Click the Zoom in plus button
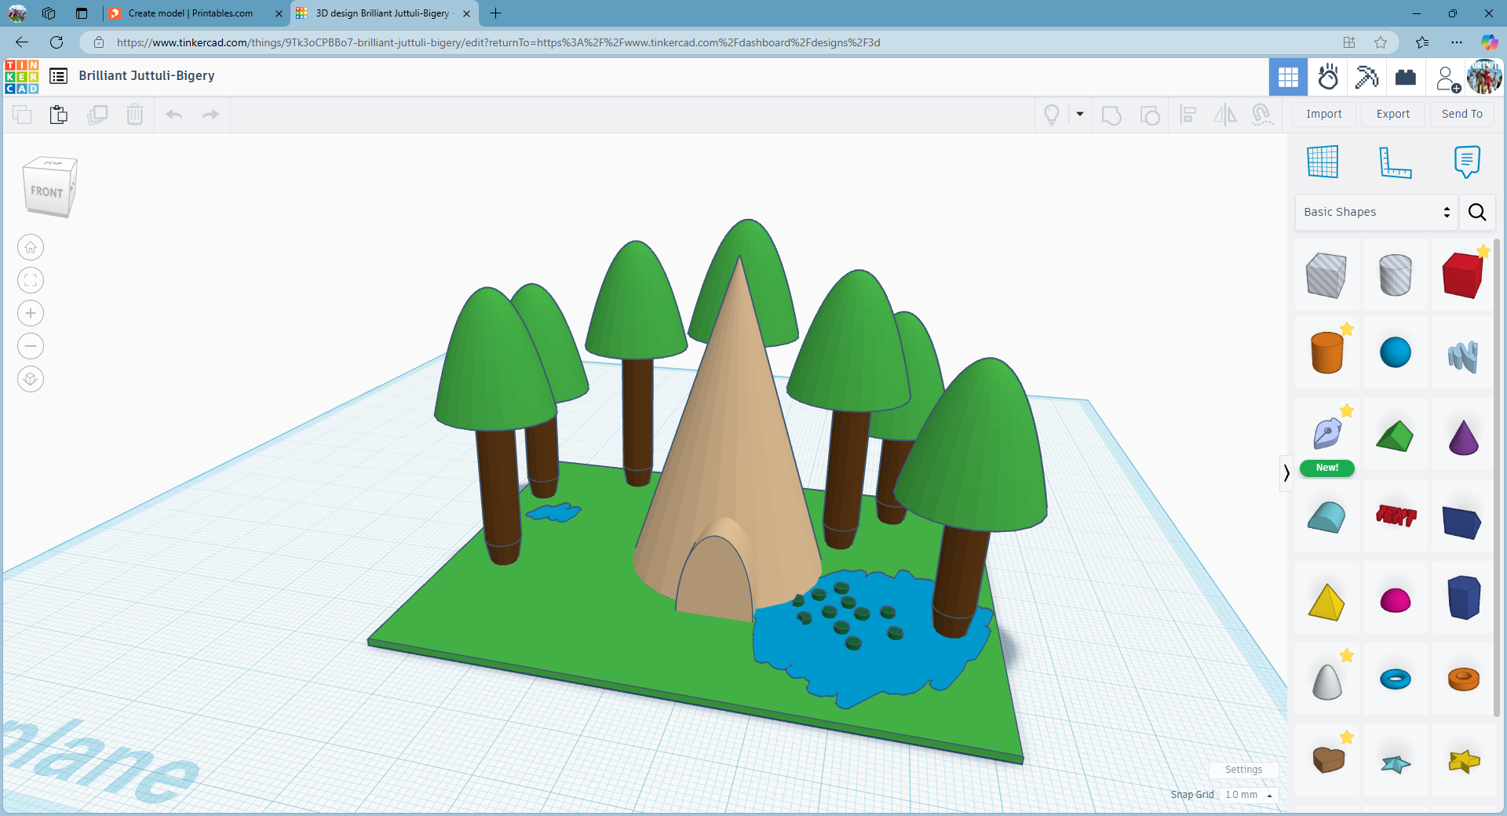 point(31,313)
